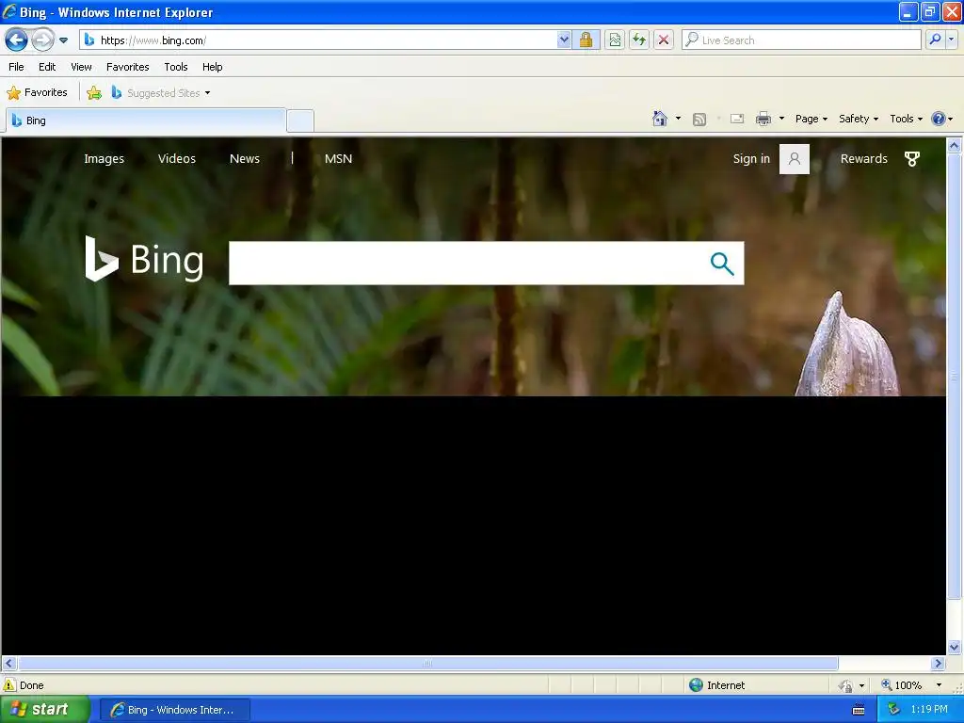The width and height of the screenshot is (964, 723).
Task: Click the vertical scrollbar down arrow
Action: (x=955, y=647)
